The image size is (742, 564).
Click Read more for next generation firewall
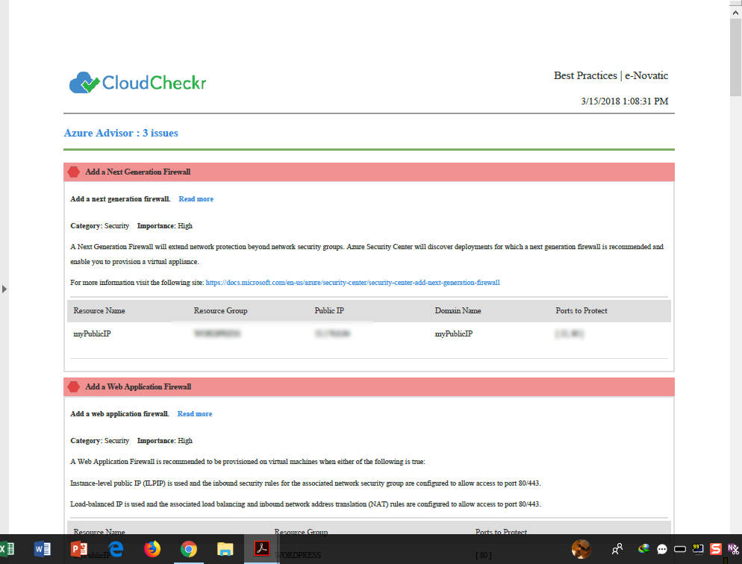pyautogui.click(x=196, y=199)
